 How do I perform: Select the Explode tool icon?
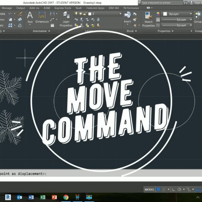(20, 19)
